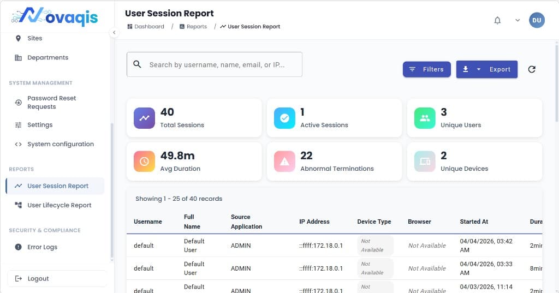The image size is (559, 293).
Task: Click the Error Logs alert icon
Action: click(18, 247)
